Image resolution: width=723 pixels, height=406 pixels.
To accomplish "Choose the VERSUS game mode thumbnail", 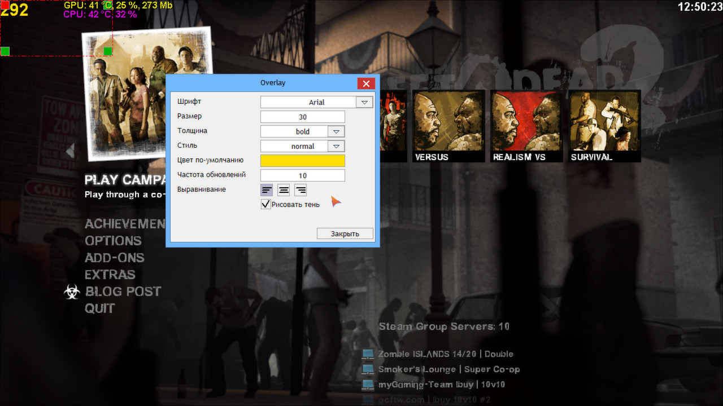I will click(x=448, y=126).
